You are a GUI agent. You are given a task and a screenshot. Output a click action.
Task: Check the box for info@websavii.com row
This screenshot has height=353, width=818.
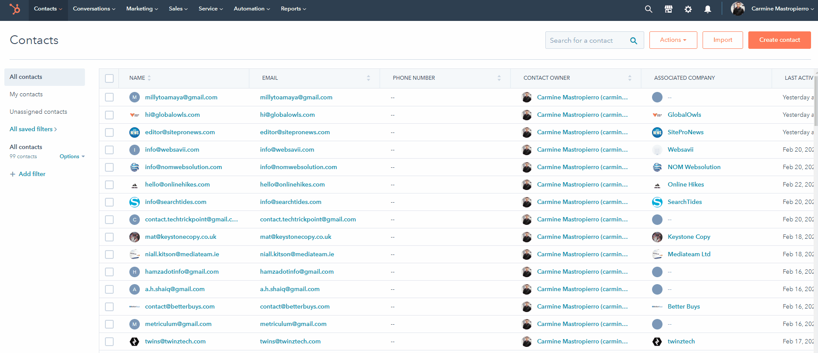(x=109, y=150)
